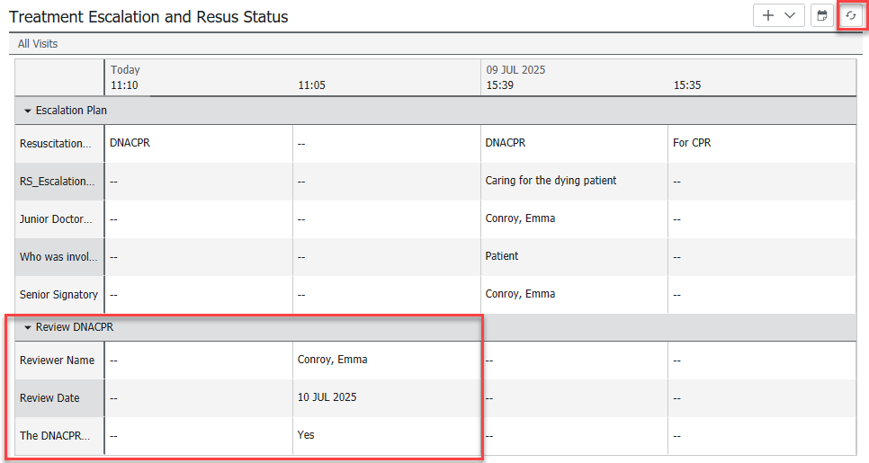Viewport: 869px width, 463px height.
Task: Click the Reviewer Name row label
Action: coord(57,360)
